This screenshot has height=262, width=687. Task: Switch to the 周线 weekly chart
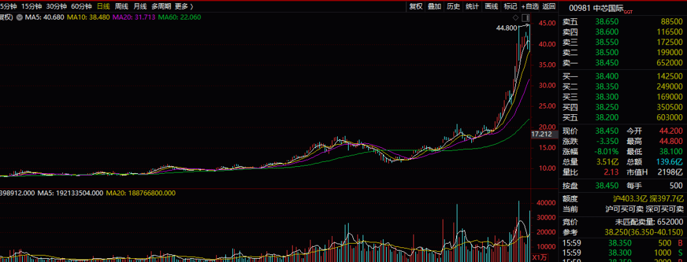click(x=121, y=6)
